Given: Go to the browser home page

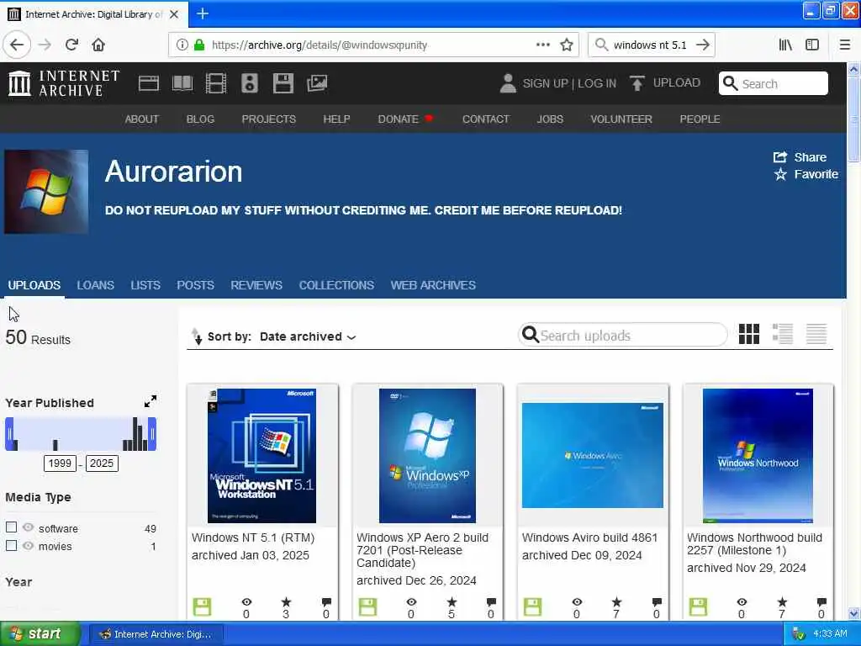Looking at the screenshot, I should pos(98,45).
